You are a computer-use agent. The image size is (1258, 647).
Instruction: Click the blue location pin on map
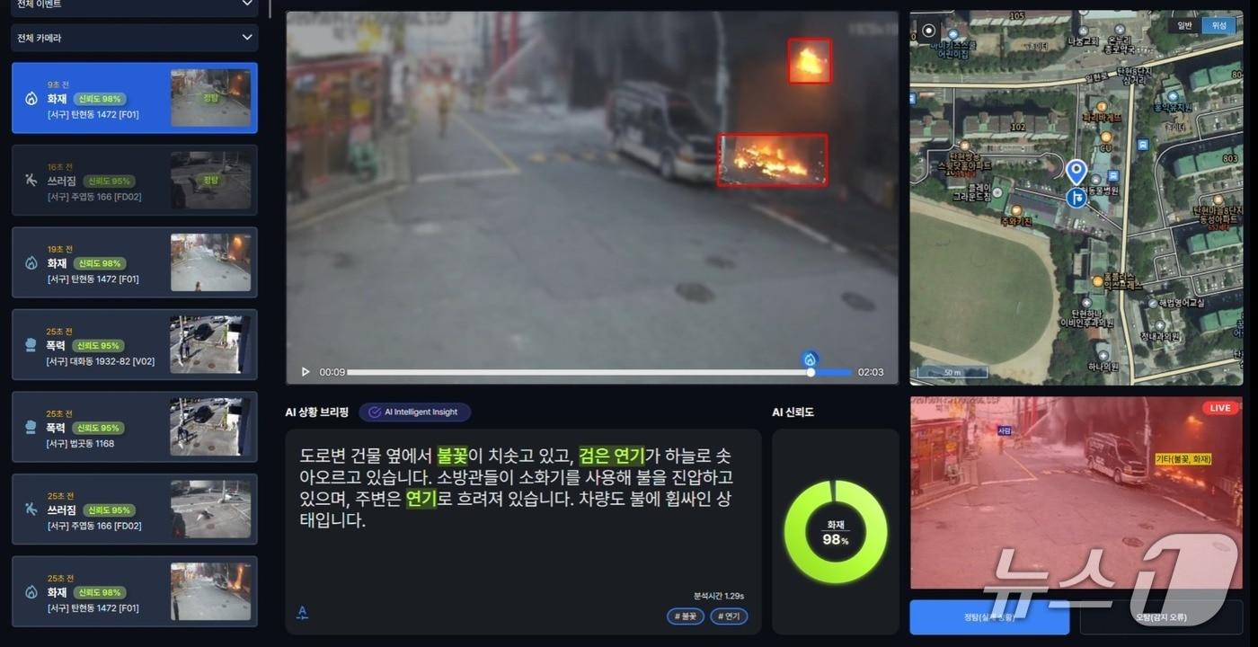coord(1076,171)
